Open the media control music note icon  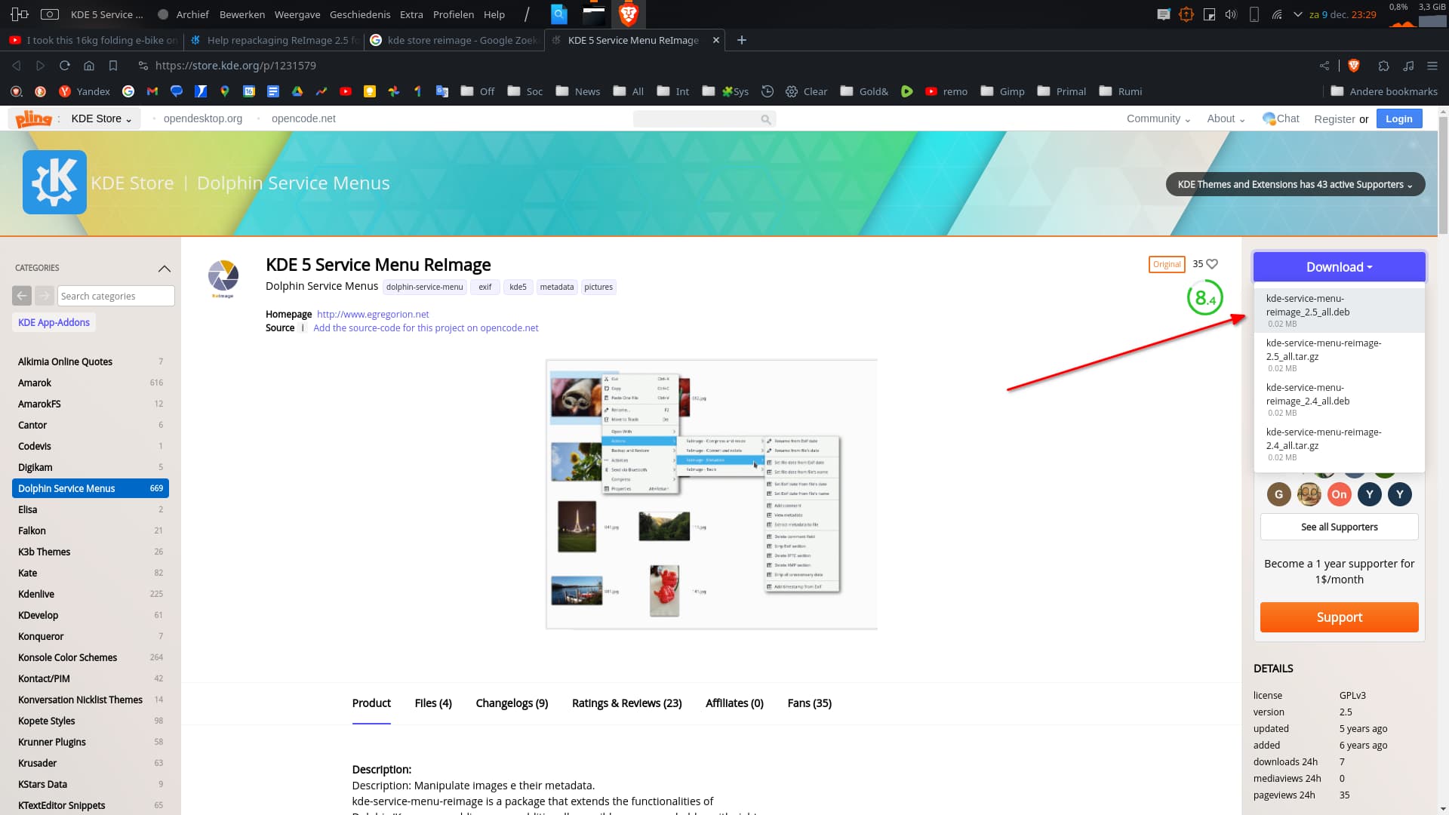point(1408,66)
